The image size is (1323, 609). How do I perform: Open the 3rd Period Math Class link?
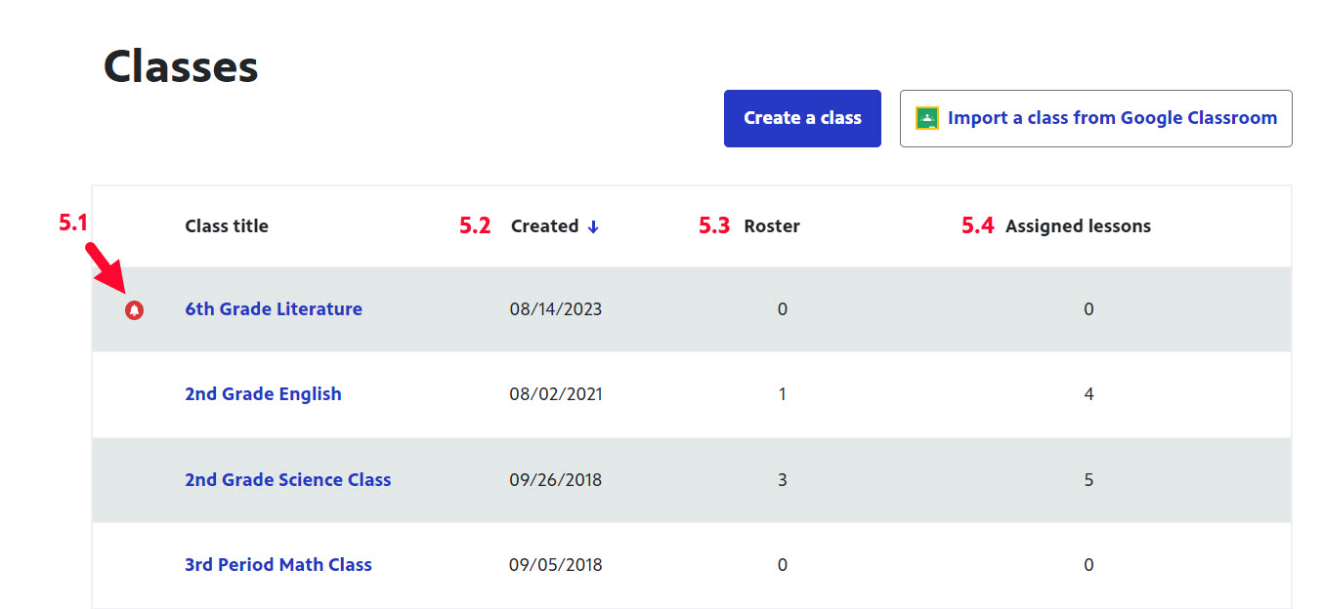click(x=278, y=565)
